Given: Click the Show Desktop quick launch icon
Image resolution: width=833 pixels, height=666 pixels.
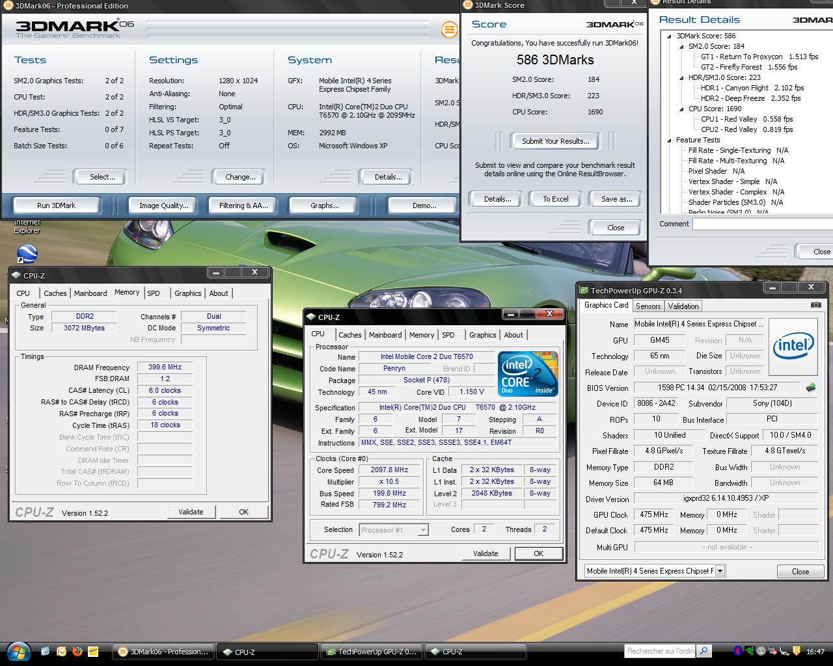Looking at the screenshot, I should pyautogui.click(x=45, y=651).
